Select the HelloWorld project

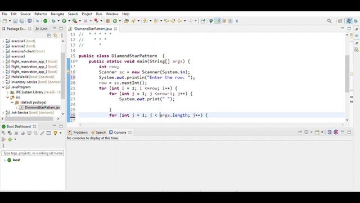pyautogui.click(x=30, y=77)
